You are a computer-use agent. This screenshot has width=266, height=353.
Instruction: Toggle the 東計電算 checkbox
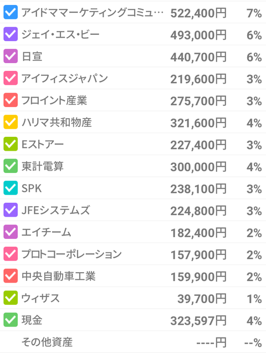point(11,166)
